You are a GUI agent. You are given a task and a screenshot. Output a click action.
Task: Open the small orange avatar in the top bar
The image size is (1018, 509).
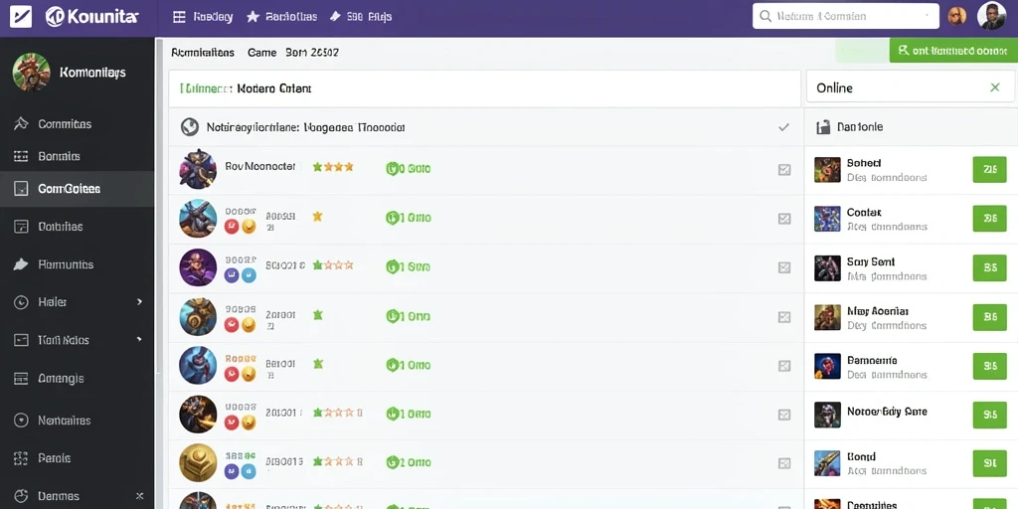(957, 16)
